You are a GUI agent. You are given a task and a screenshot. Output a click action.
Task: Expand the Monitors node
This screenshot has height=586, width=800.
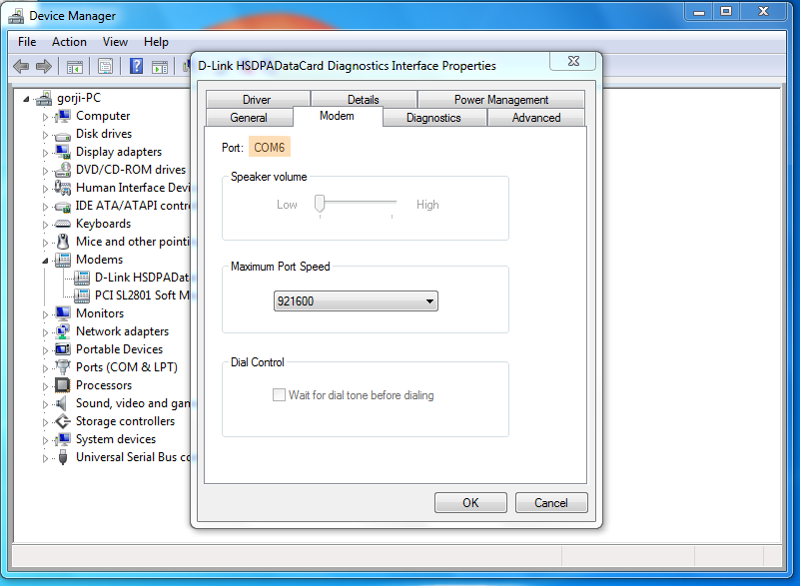(x=45, y=314)
